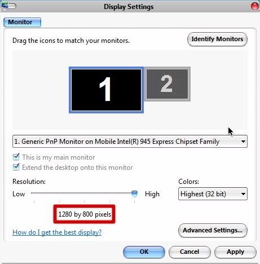
Task: Toggle 'Extend the desktop onto this monitor'
Action: (16, 167)
